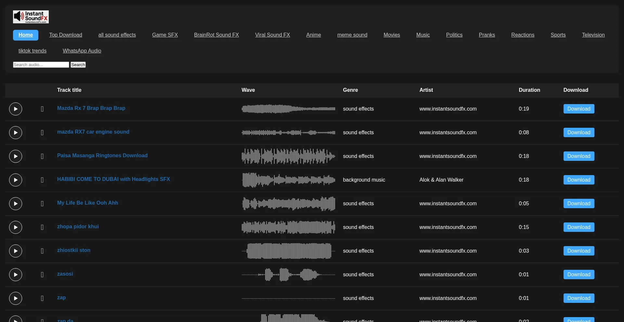
Task: Toggle favorite on Paisa Masanga Ringtones Download
Action: 42,156
